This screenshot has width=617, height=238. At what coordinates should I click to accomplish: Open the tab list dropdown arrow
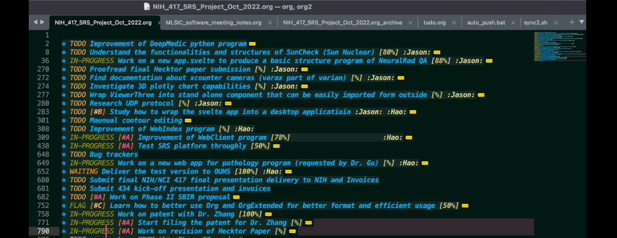(582, 22)
